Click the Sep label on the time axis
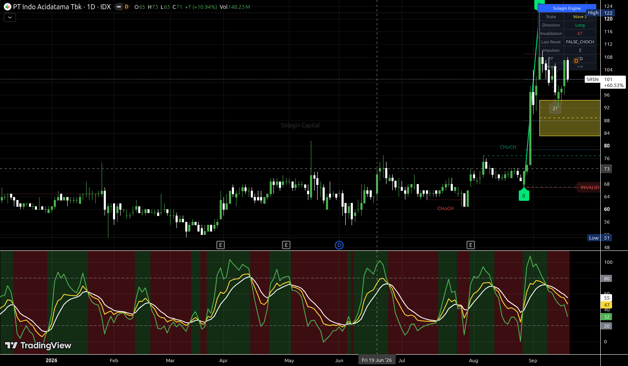This screenshot has height=366, width=628. point(533,361)
